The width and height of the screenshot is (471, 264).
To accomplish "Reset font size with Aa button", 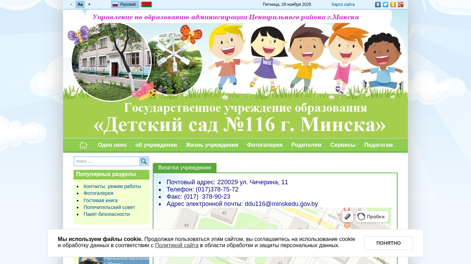I will tap(80, 4).
